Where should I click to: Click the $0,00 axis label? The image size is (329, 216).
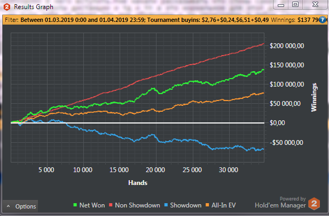277,123
